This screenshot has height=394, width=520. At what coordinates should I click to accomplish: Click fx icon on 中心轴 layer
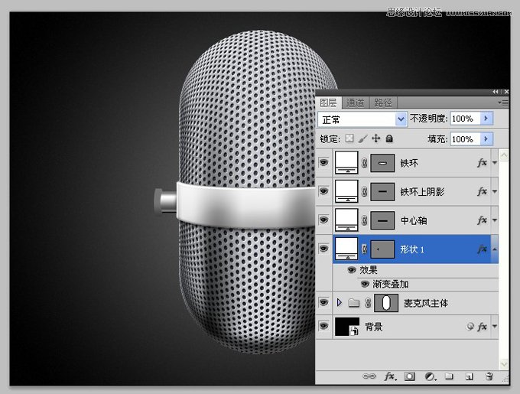tap(483, 220)
